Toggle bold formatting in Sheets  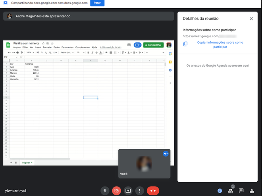[88, 53]
